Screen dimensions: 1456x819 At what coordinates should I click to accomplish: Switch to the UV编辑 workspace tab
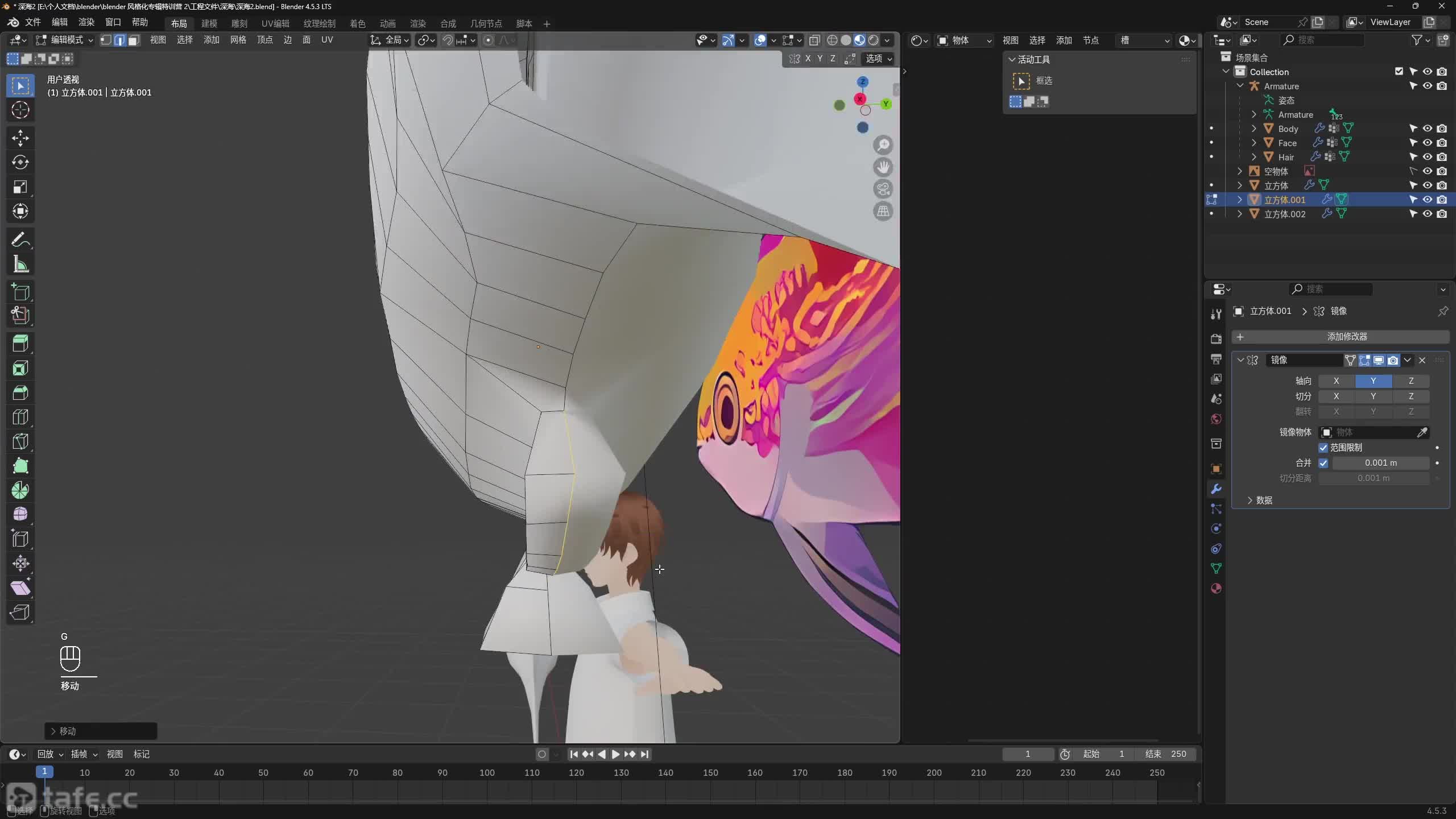pyautogui.click(x=275, y=23)
